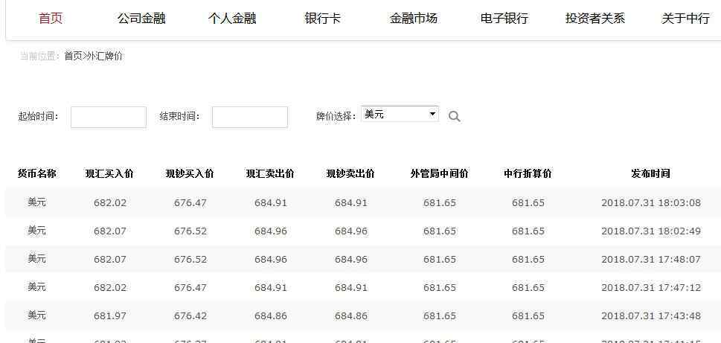The width and height of the screenshot is (721, 343).
Task: Open the 银行卡 menu item
Action: (323, 19)
